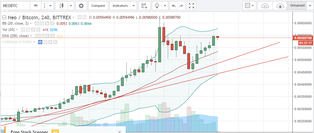Click the volume value 41K
The width and height of the screenshot is (314, 133).
click(46, 30)
